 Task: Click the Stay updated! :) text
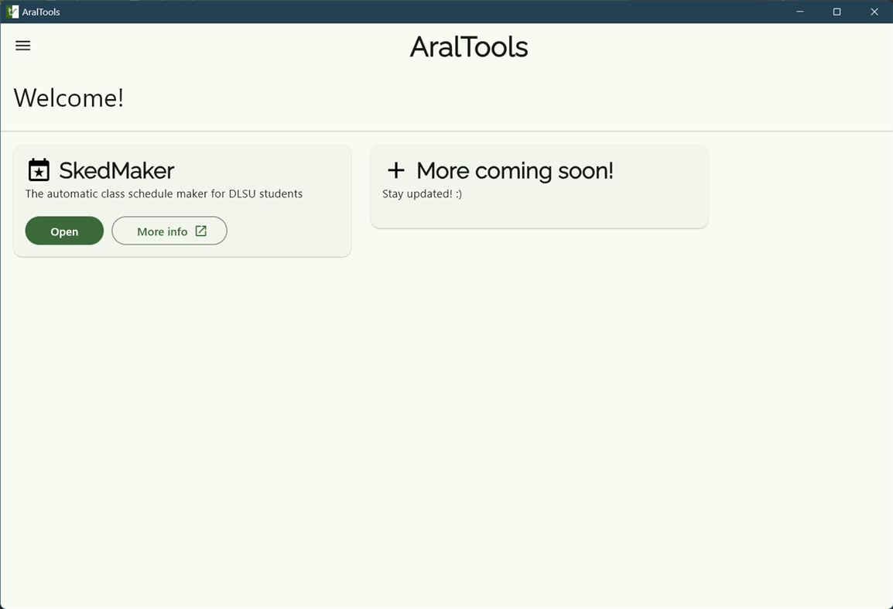coord(422,193)
